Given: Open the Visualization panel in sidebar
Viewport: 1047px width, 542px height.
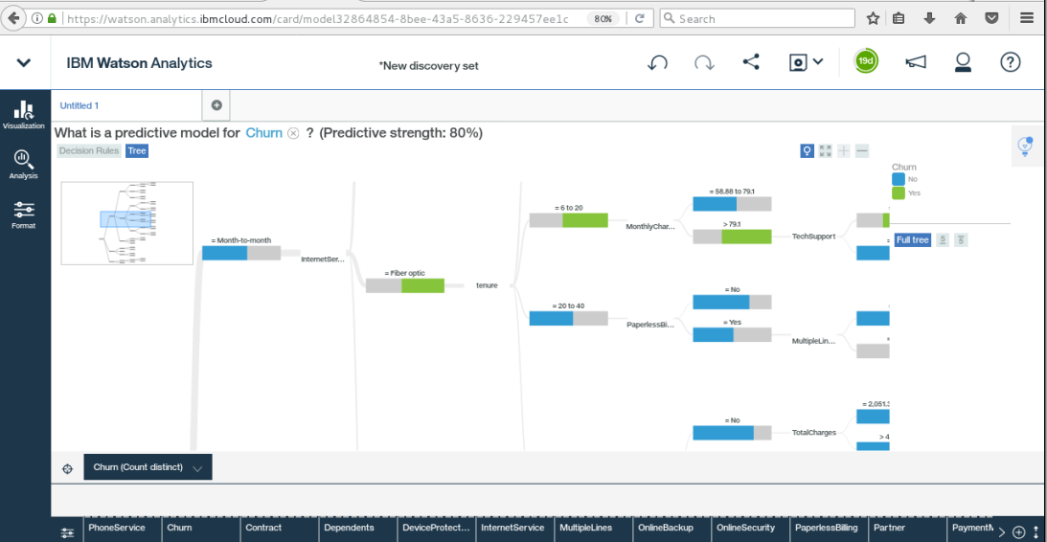Looking at the screenshot, I should [x=24, y=114].
